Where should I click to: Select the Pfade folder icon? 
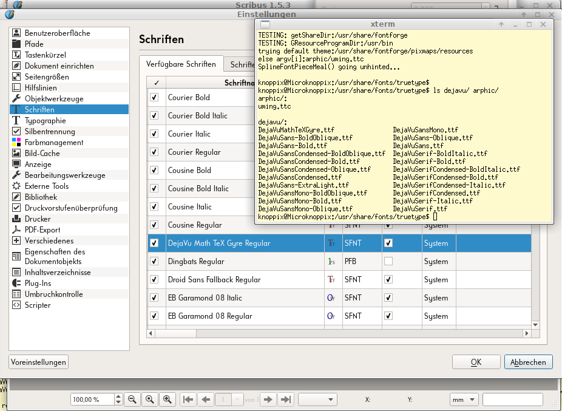16,44
